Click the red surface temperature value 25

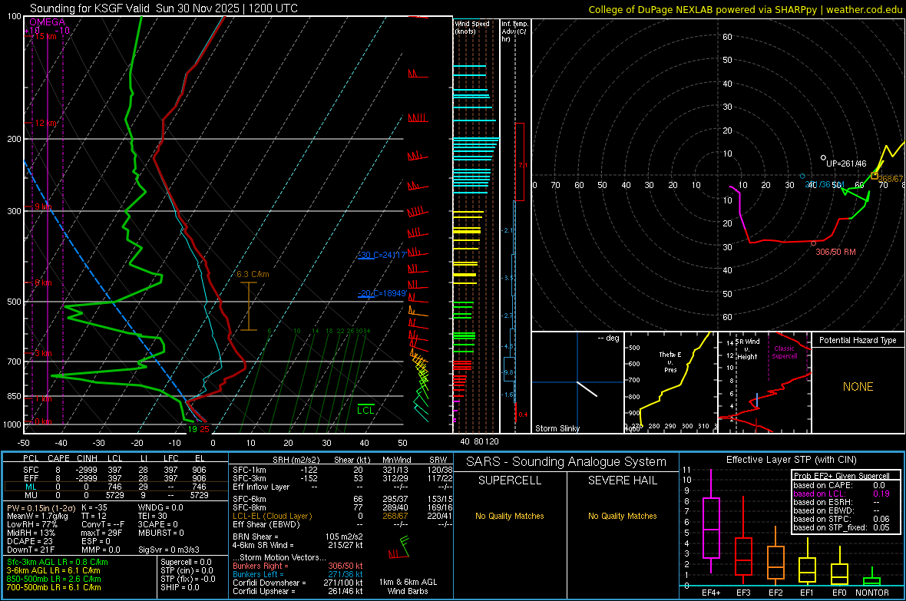(204, 429)
